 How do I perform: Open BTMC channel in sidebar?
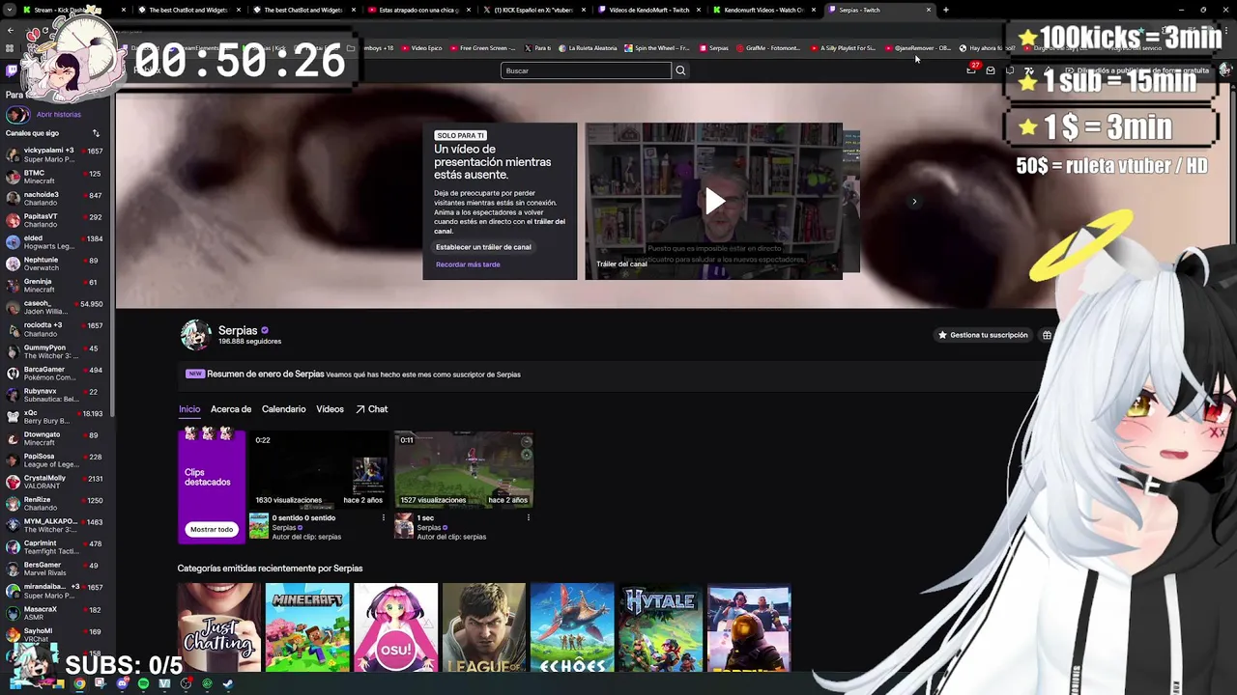[x=55, y=177]
